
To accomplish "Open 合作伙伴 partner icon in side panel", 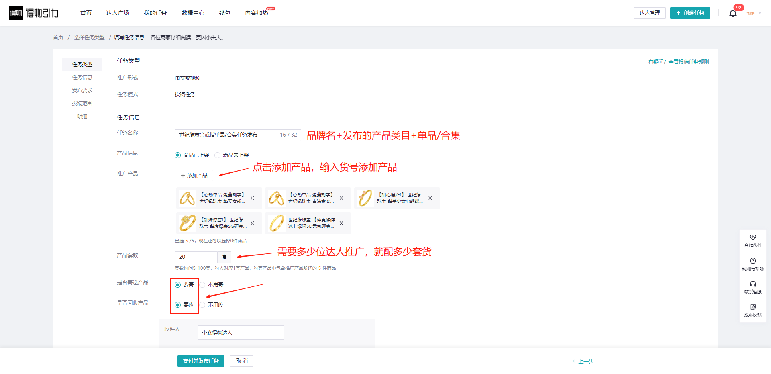I will click(x=753, y=238).
